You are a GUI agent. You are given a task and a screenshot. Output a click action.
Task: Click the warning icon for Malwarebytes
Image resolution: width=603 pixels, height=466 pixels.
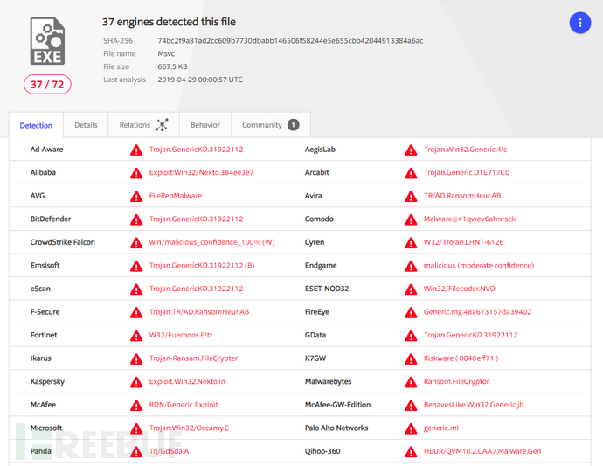pos(411,382)
